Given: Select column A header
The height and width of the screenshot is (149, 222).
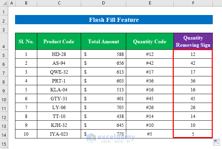Looking at the screenshot, I should pyautogui.click(x=11, y=3).
